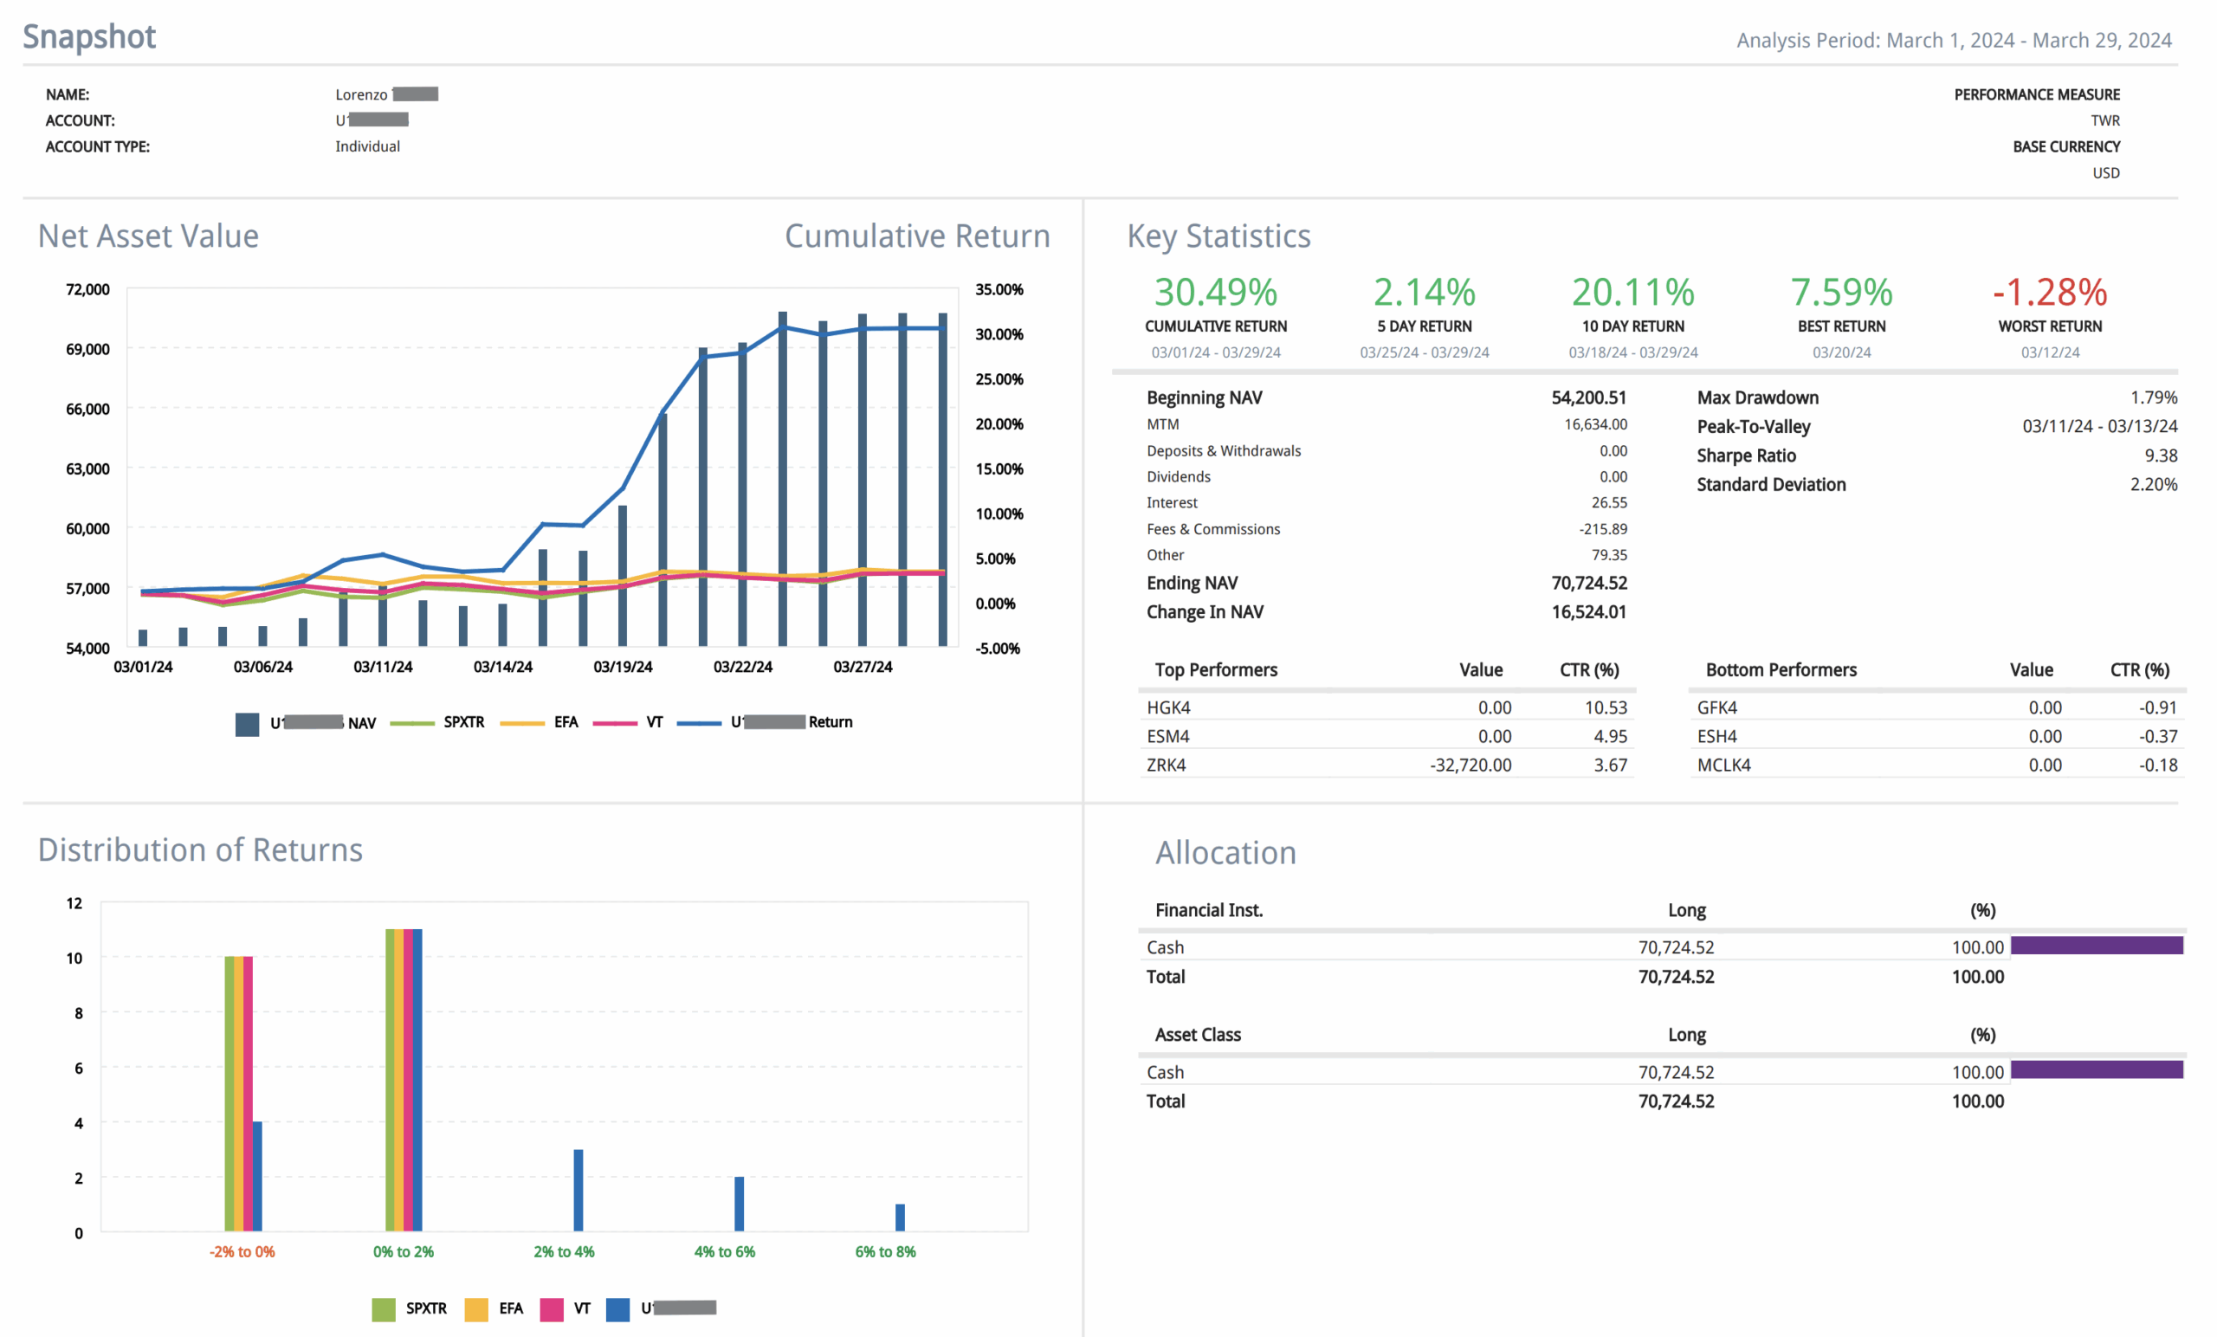This screenshot has width=2217, height=1337.
Task: Click the blue Return legend line marker
Action: 699,722
